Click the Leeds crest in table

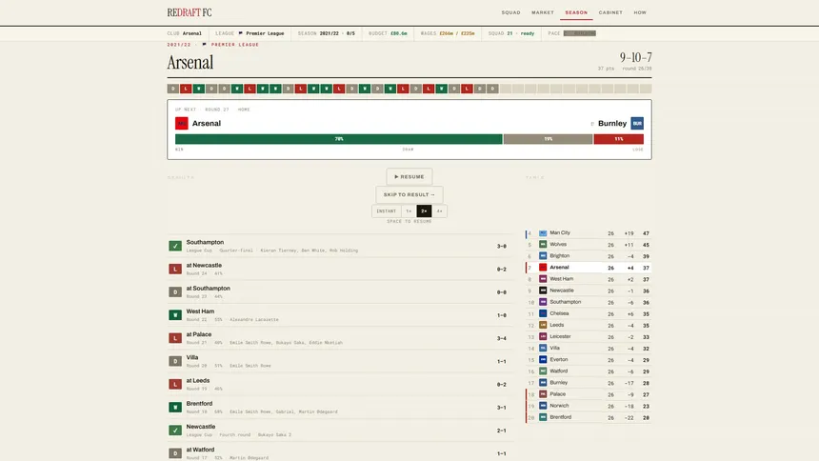click(543, 325)
